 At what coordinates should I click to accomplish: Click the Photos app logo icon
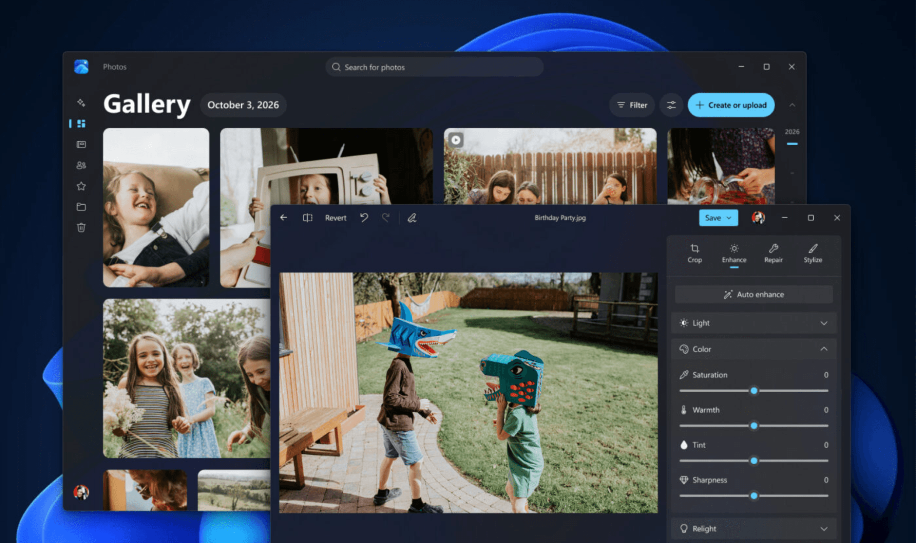click(x=81, y=67)
